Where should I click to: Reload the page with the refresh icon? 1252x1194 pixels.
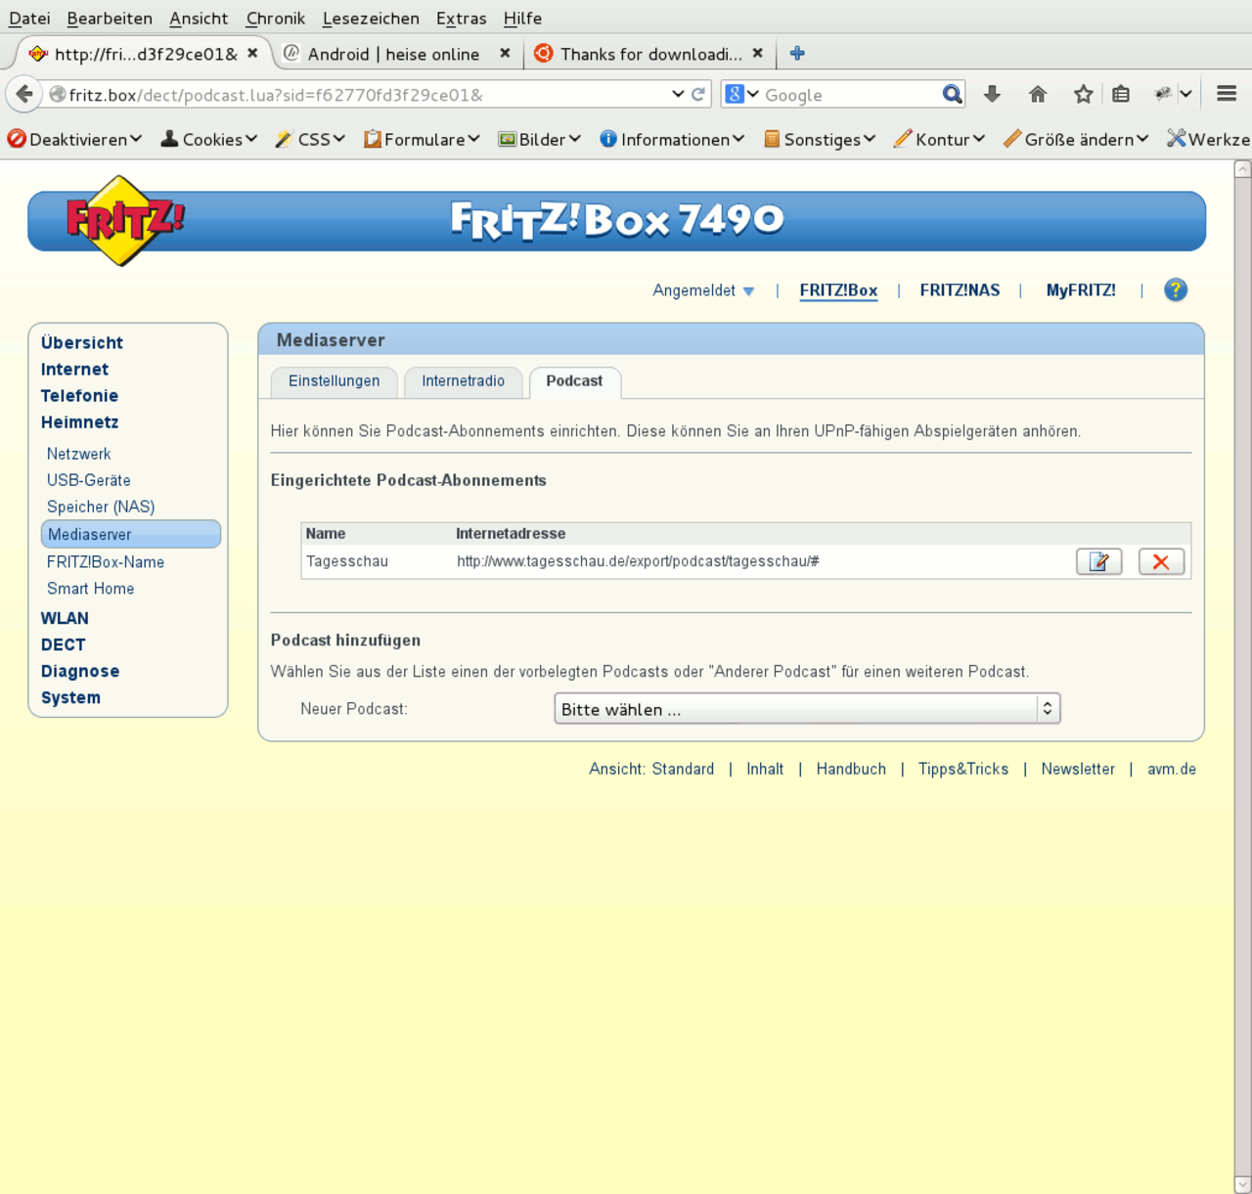point(698,95)
